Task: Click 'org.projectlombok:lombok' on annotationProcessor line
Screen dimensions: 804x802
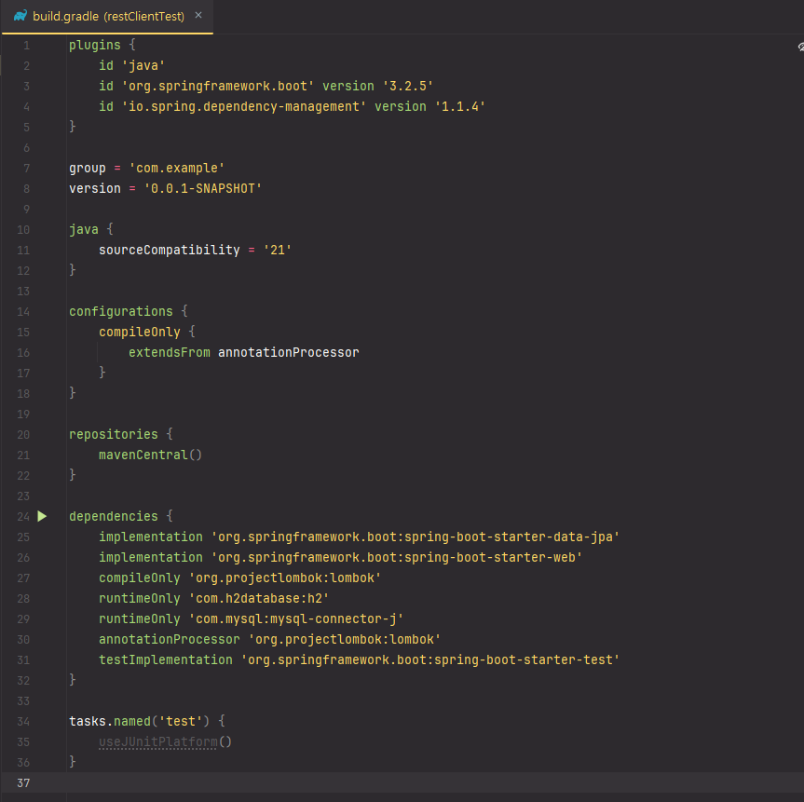Action: click(x=345, y=640)
